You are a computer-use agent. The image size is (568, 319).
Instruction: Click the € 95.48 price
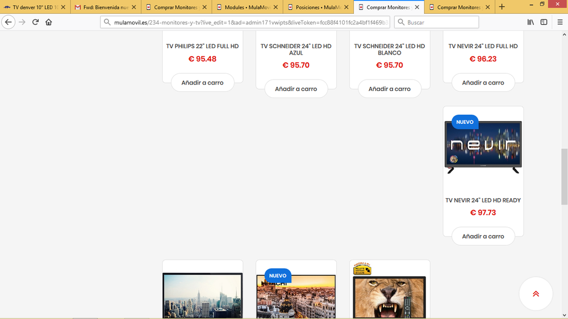203,58
